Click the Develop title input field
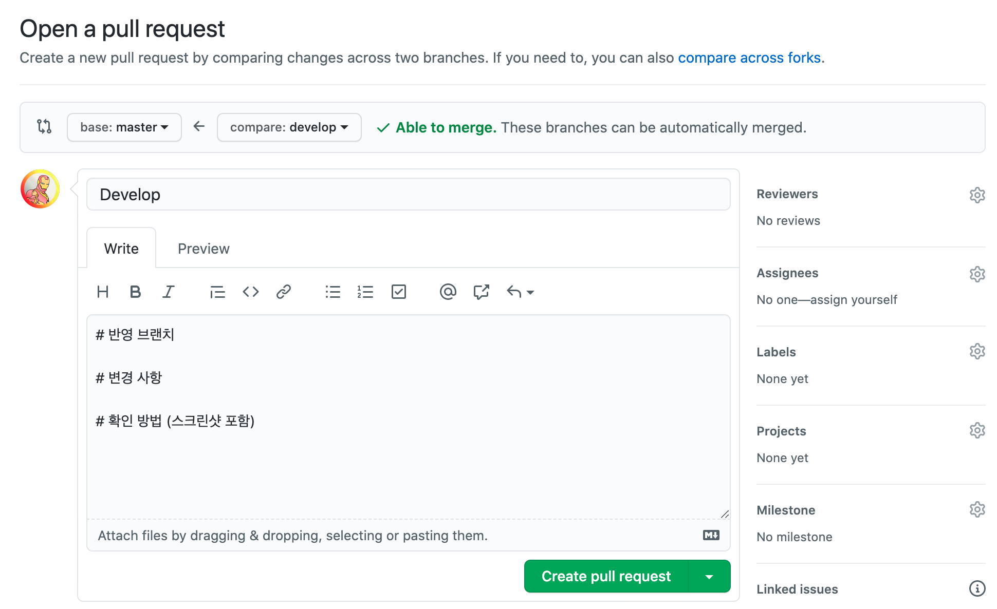Screen dimensions: 997x609 tap(408, 195)
